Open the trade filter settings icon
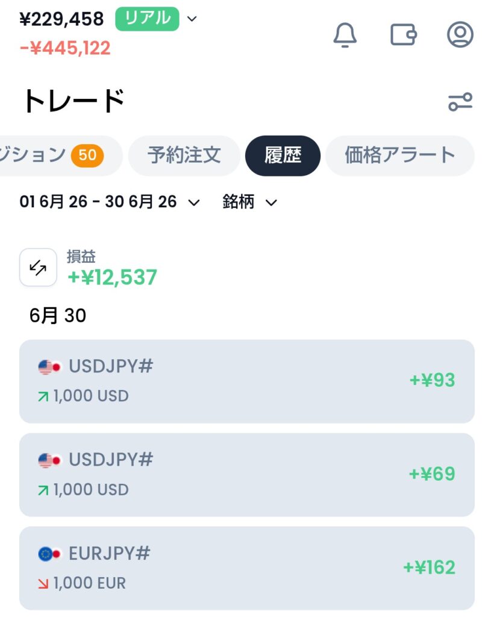Screen dimensions: 494x617 pyautogui.click(x=460, y=102)
